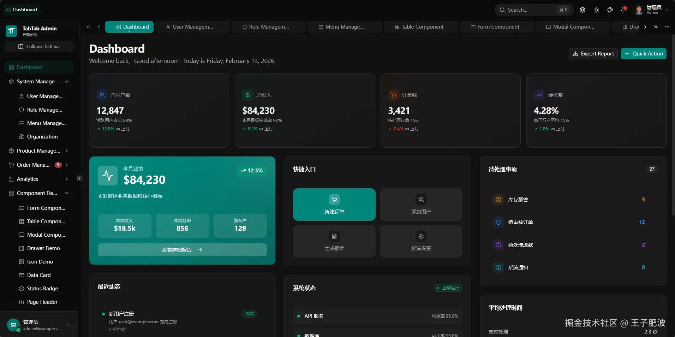Expand the Order Mana... sidebar group
The width and height of the screenshot is (675, 337).
coord(39,165)
